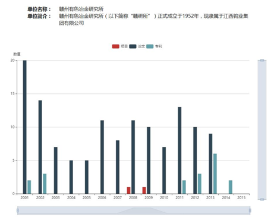Click the vertical data zoom track beside the chart
Image resolution: width=280 pixels, height=223 pixels.
click(x=262, y=130)
